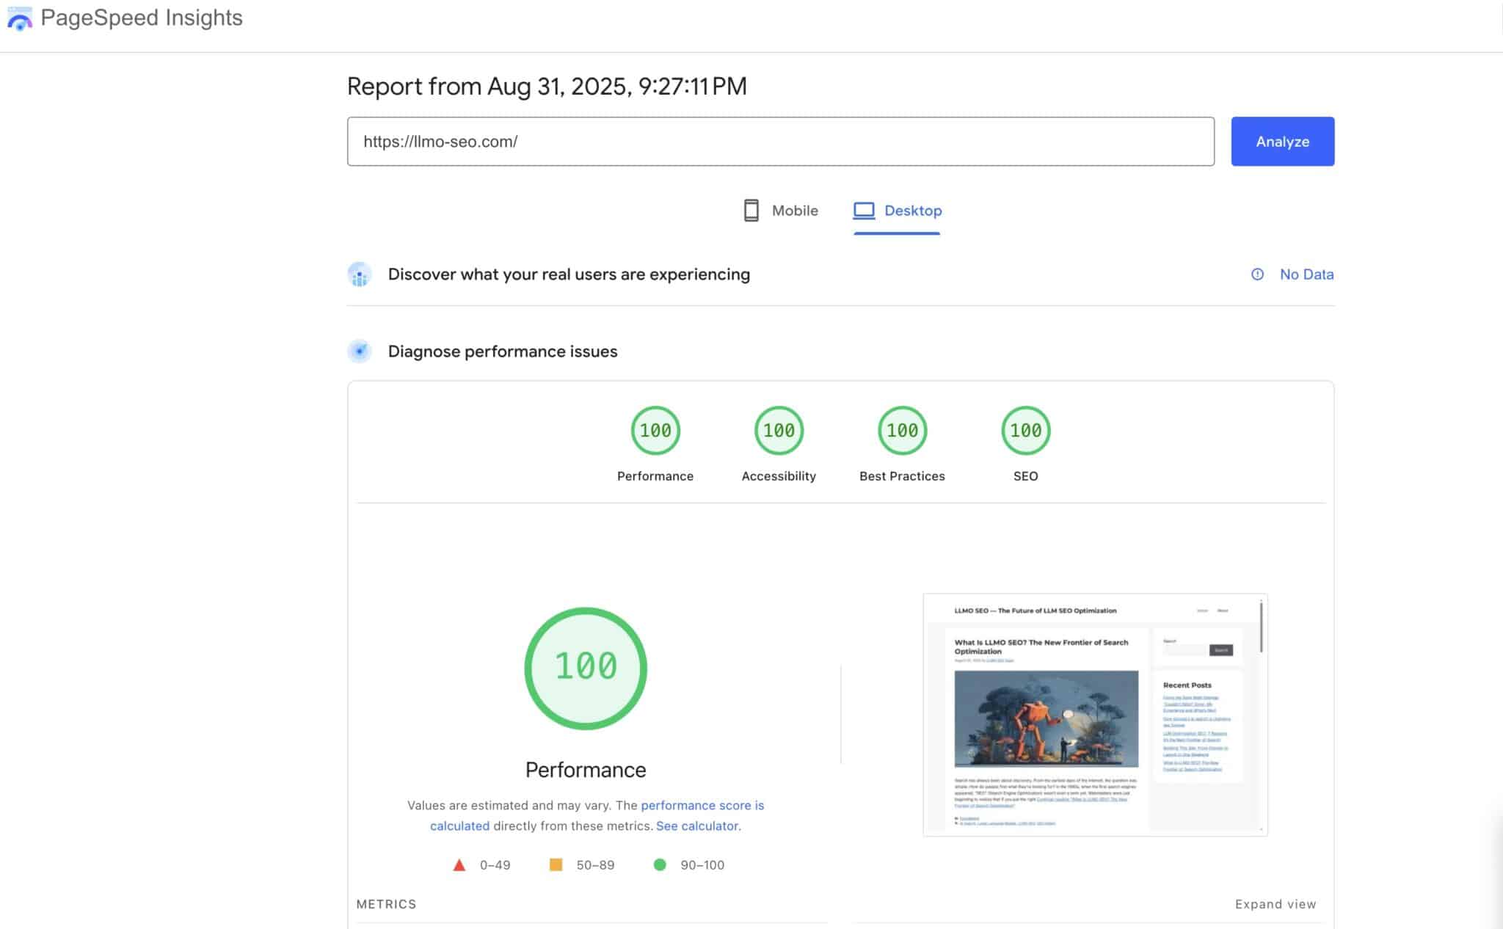Click the URL input field
1503x929 pixels.
pyautogui.click(x=780, y=142)
